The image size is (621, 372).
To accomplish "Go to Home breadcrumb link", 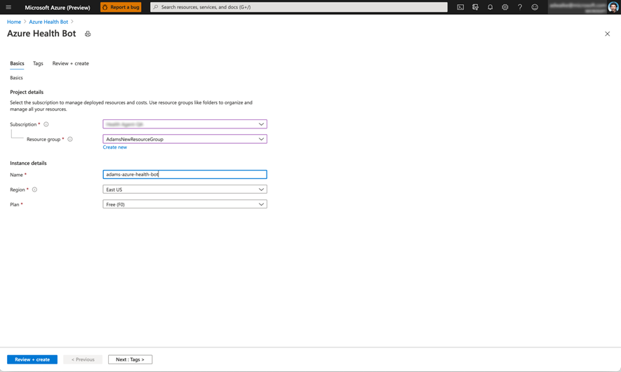I will click(x=14, y=22).
